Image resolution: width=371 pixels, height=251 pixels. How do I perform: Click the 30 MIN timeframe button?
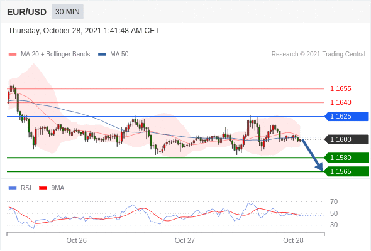[67, 12]
